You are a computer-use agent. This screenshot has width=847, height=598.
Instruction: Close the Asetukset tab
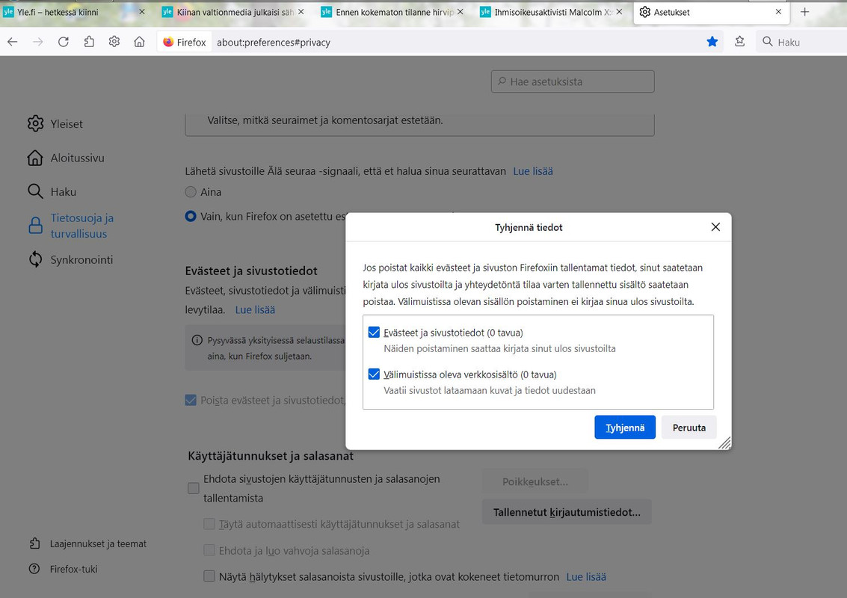pyautogui.click(x=778, y=12)
